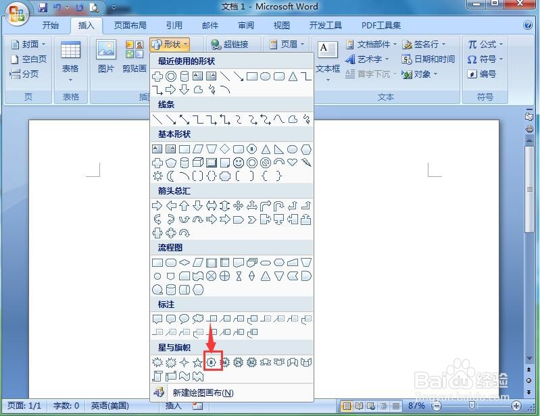Pick the flowchart summing junction shape
This screenshot has height=416, width=540.
pos(211,276)
